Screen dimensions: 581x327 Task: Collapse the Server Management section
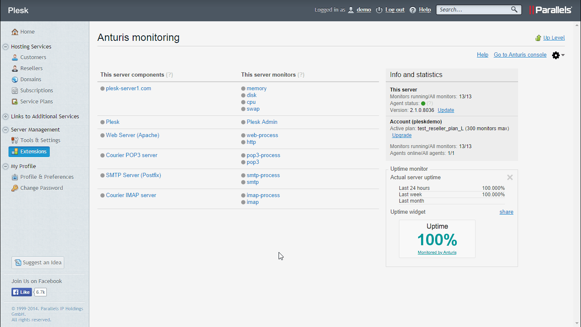(6, 130)
